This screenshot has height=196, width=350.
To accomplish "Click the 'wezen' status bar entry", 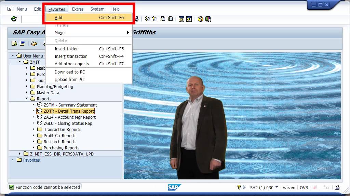I will (x=289, y=187).
